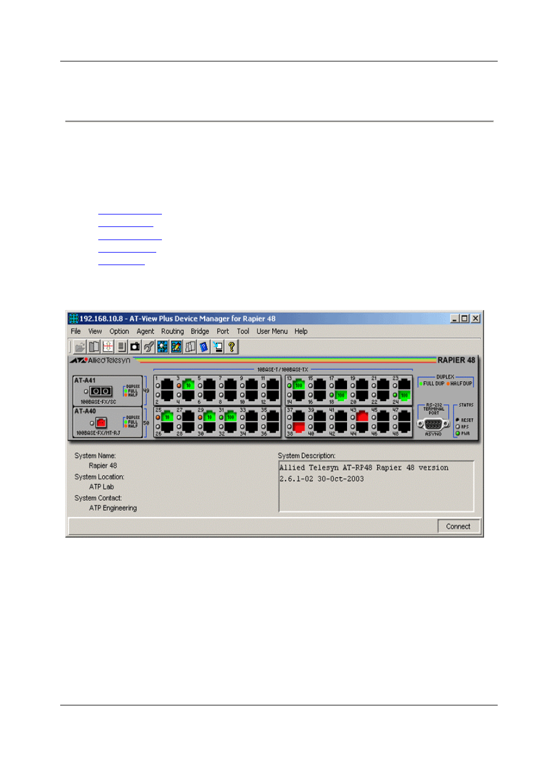Select port 26 on the switch panel
Viewport: 542px width, 768px height.
[x=168, y=427]
